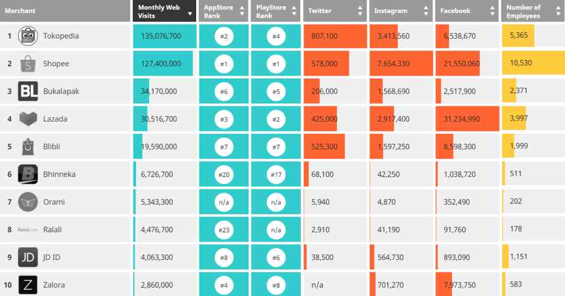
Task: Click the Shopee shopping bag logo
Action: [28, 64]
